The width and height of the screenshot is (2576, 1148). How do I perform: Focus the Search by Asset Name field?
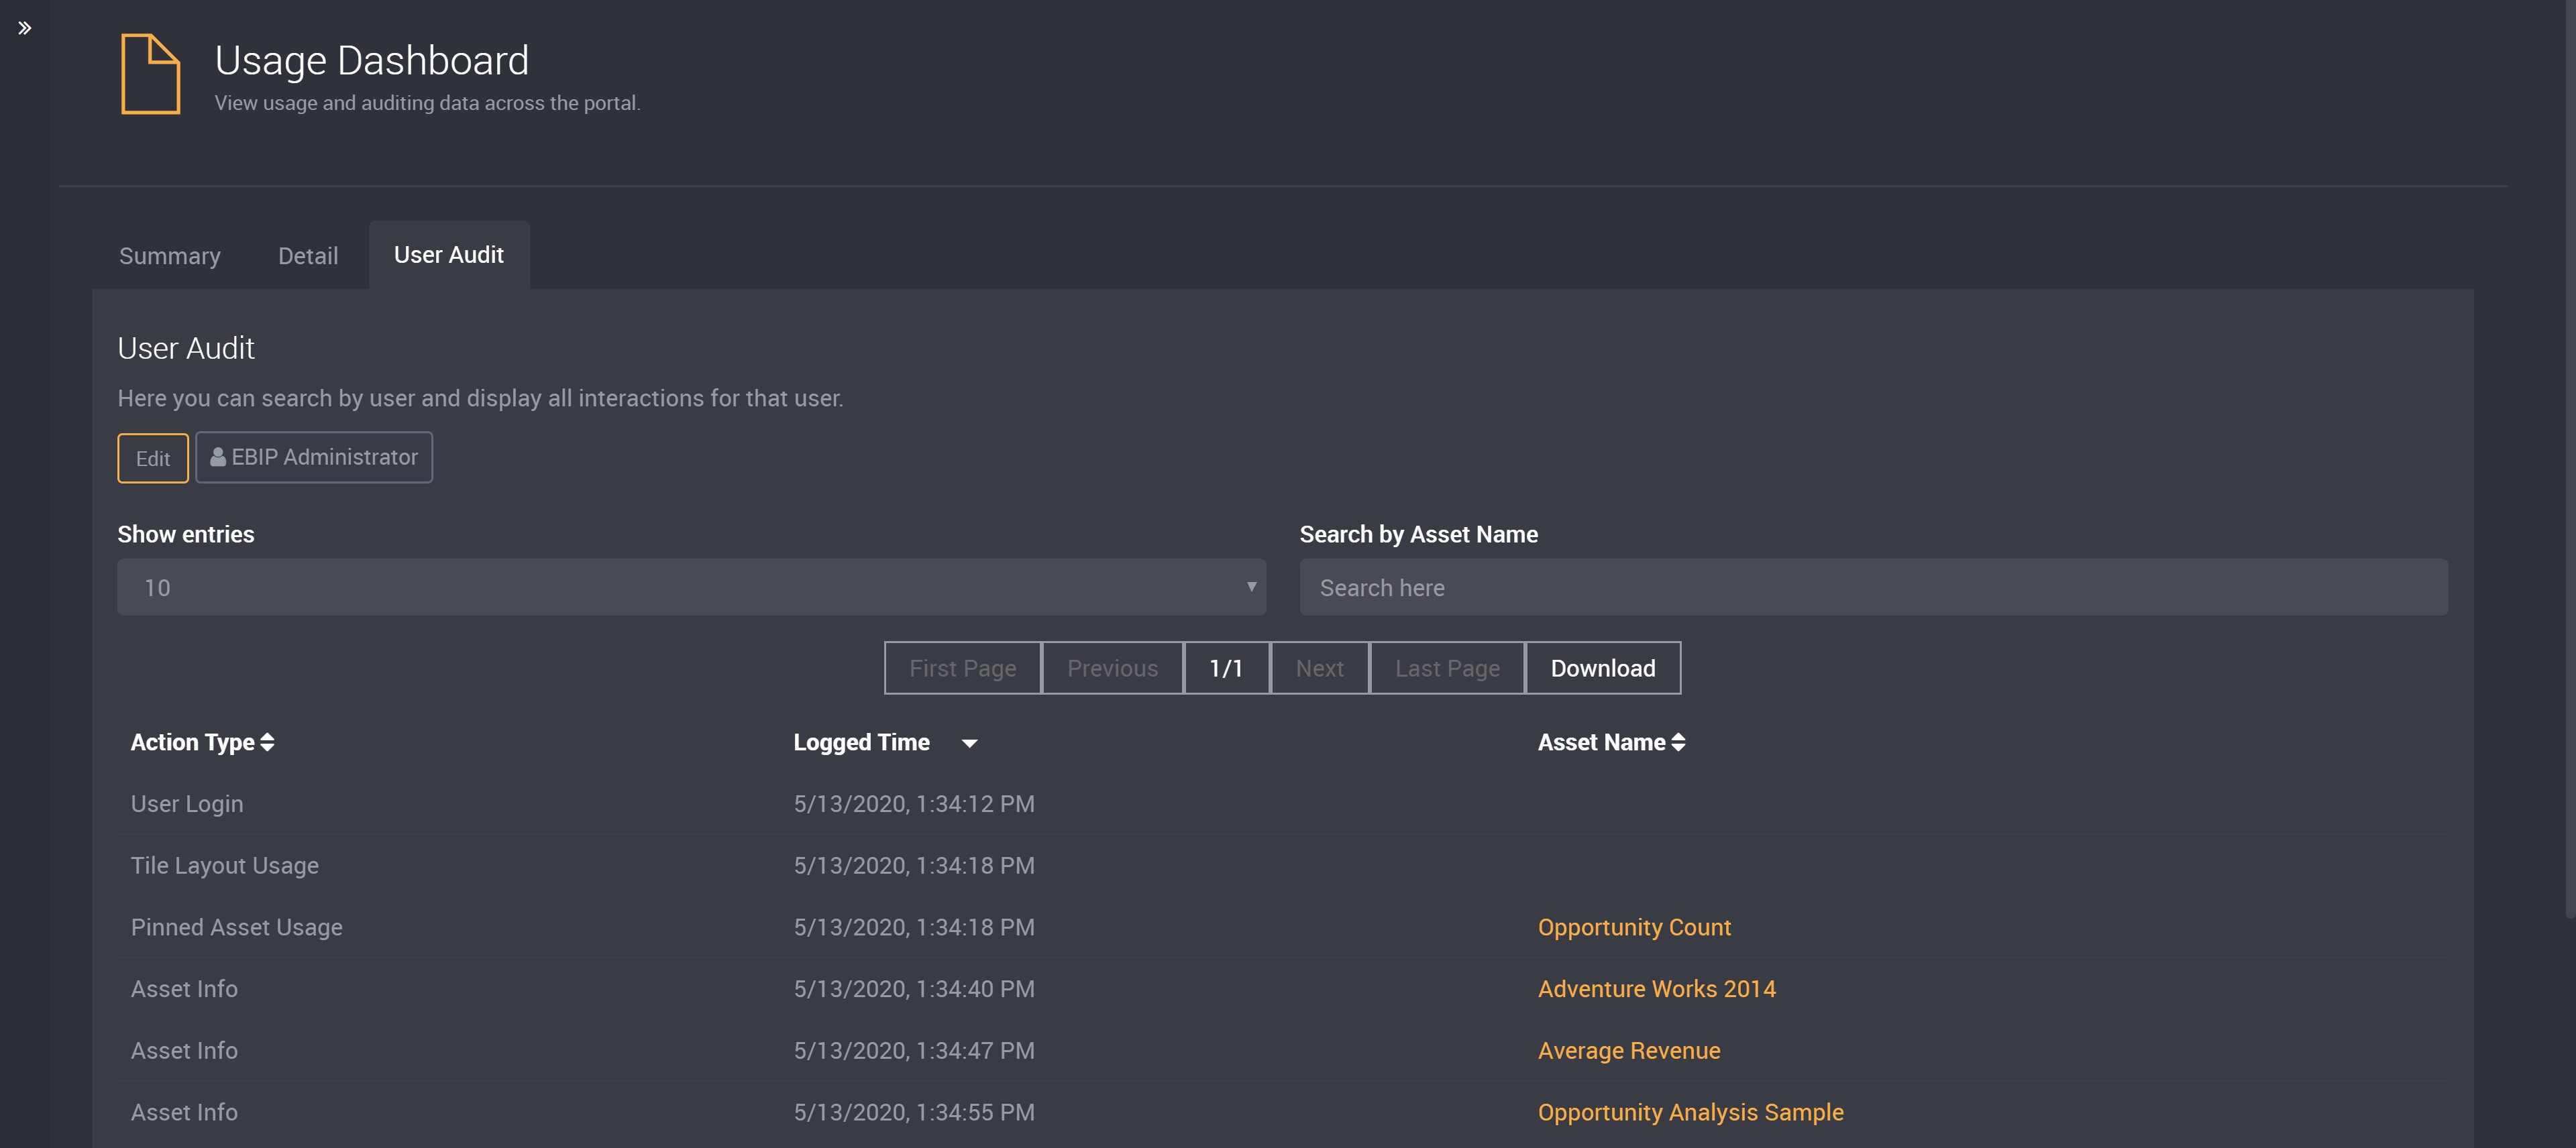[x=1873, y=587]
